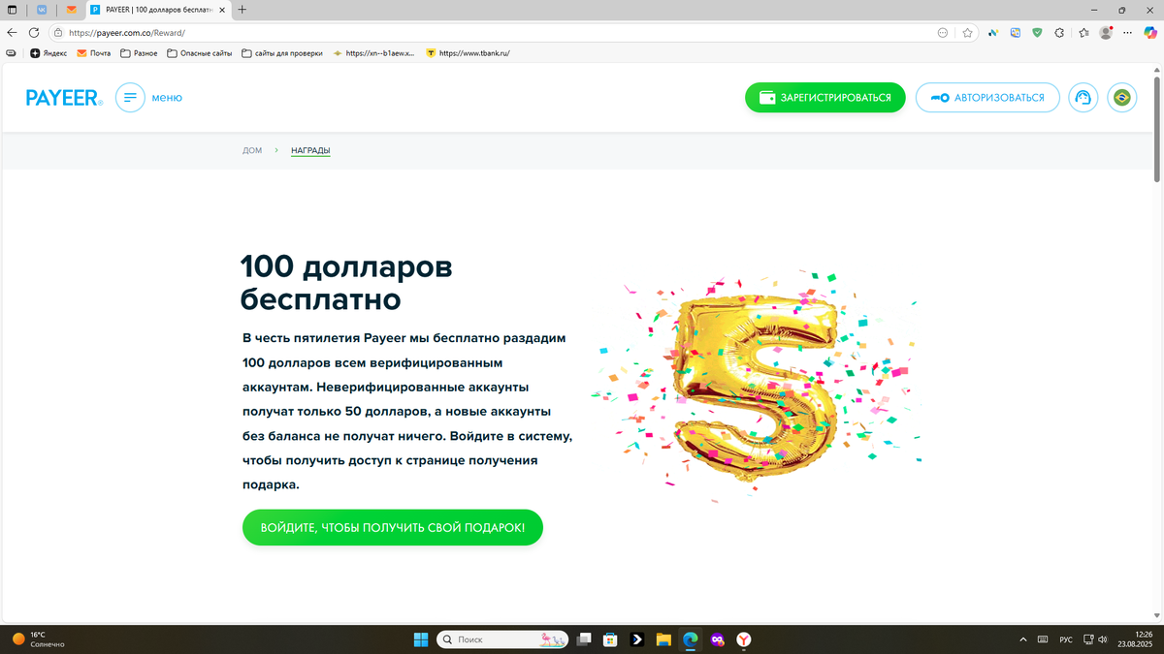Image resolution: width=1164 pixels, height=654 pixels.
Task: Open Task View on the taskbar
Action: [x=584, y=639]
